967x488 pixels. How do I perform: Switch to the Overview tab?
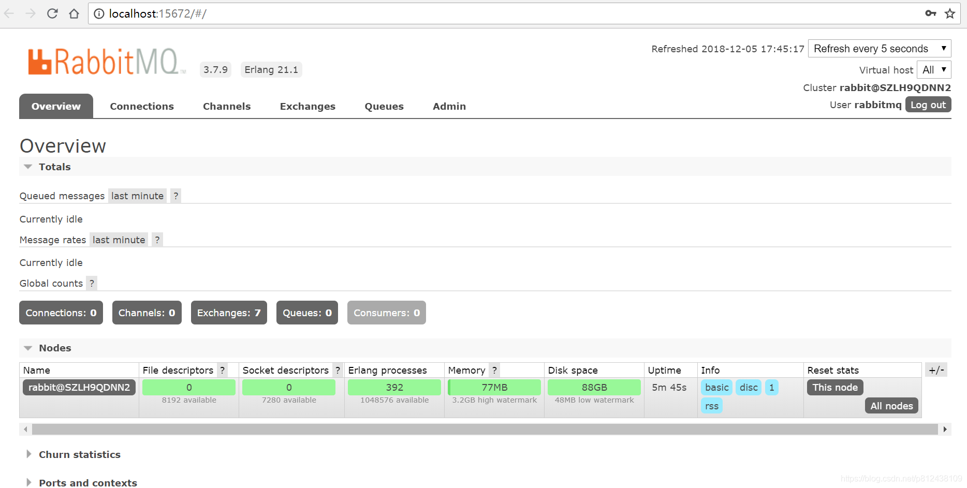pos(56,106)
